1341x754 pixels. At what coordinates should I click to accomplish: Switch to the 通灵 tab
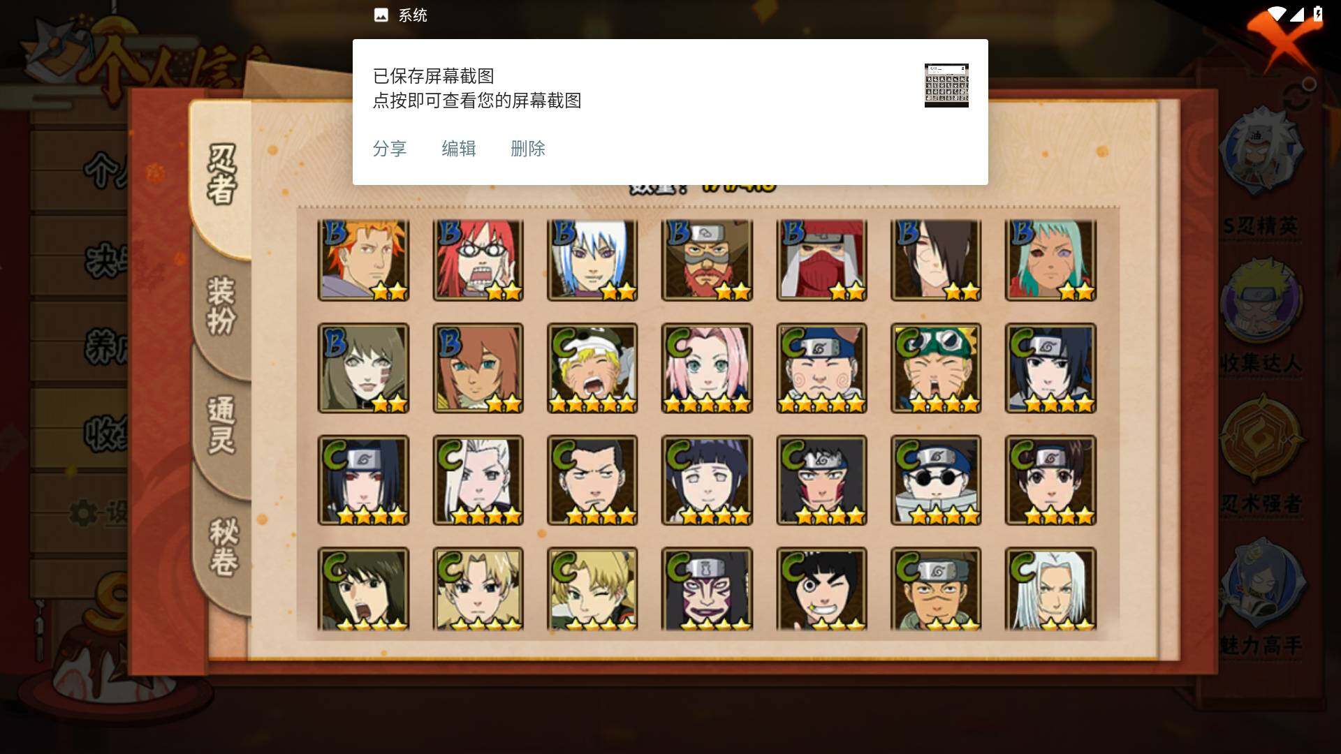point(221,426)
